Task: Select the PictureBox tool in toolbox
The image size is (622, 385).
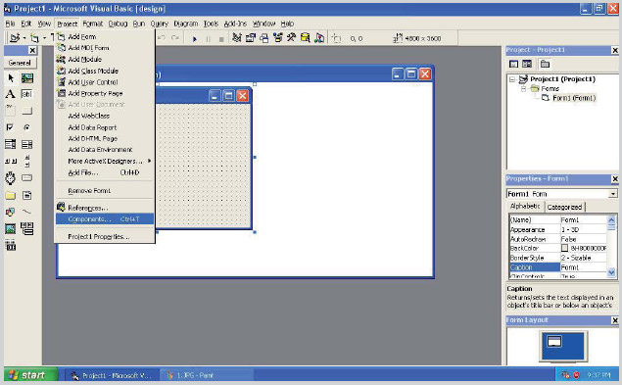Action: click(x=27, y=78)
